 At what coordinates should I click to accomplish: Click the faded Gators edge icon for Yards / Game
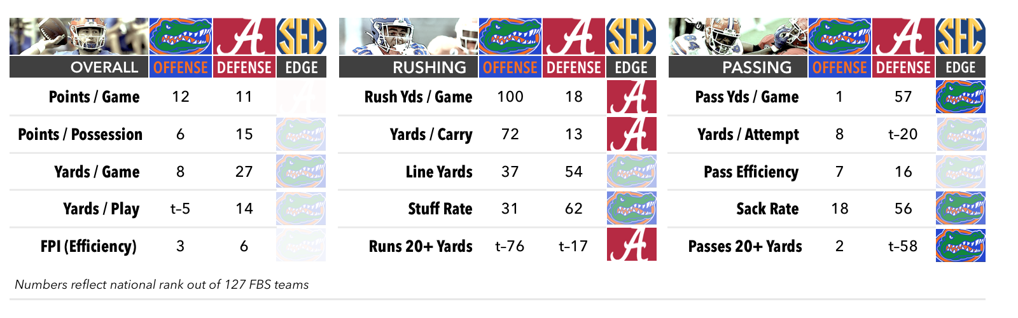[302, 172]
